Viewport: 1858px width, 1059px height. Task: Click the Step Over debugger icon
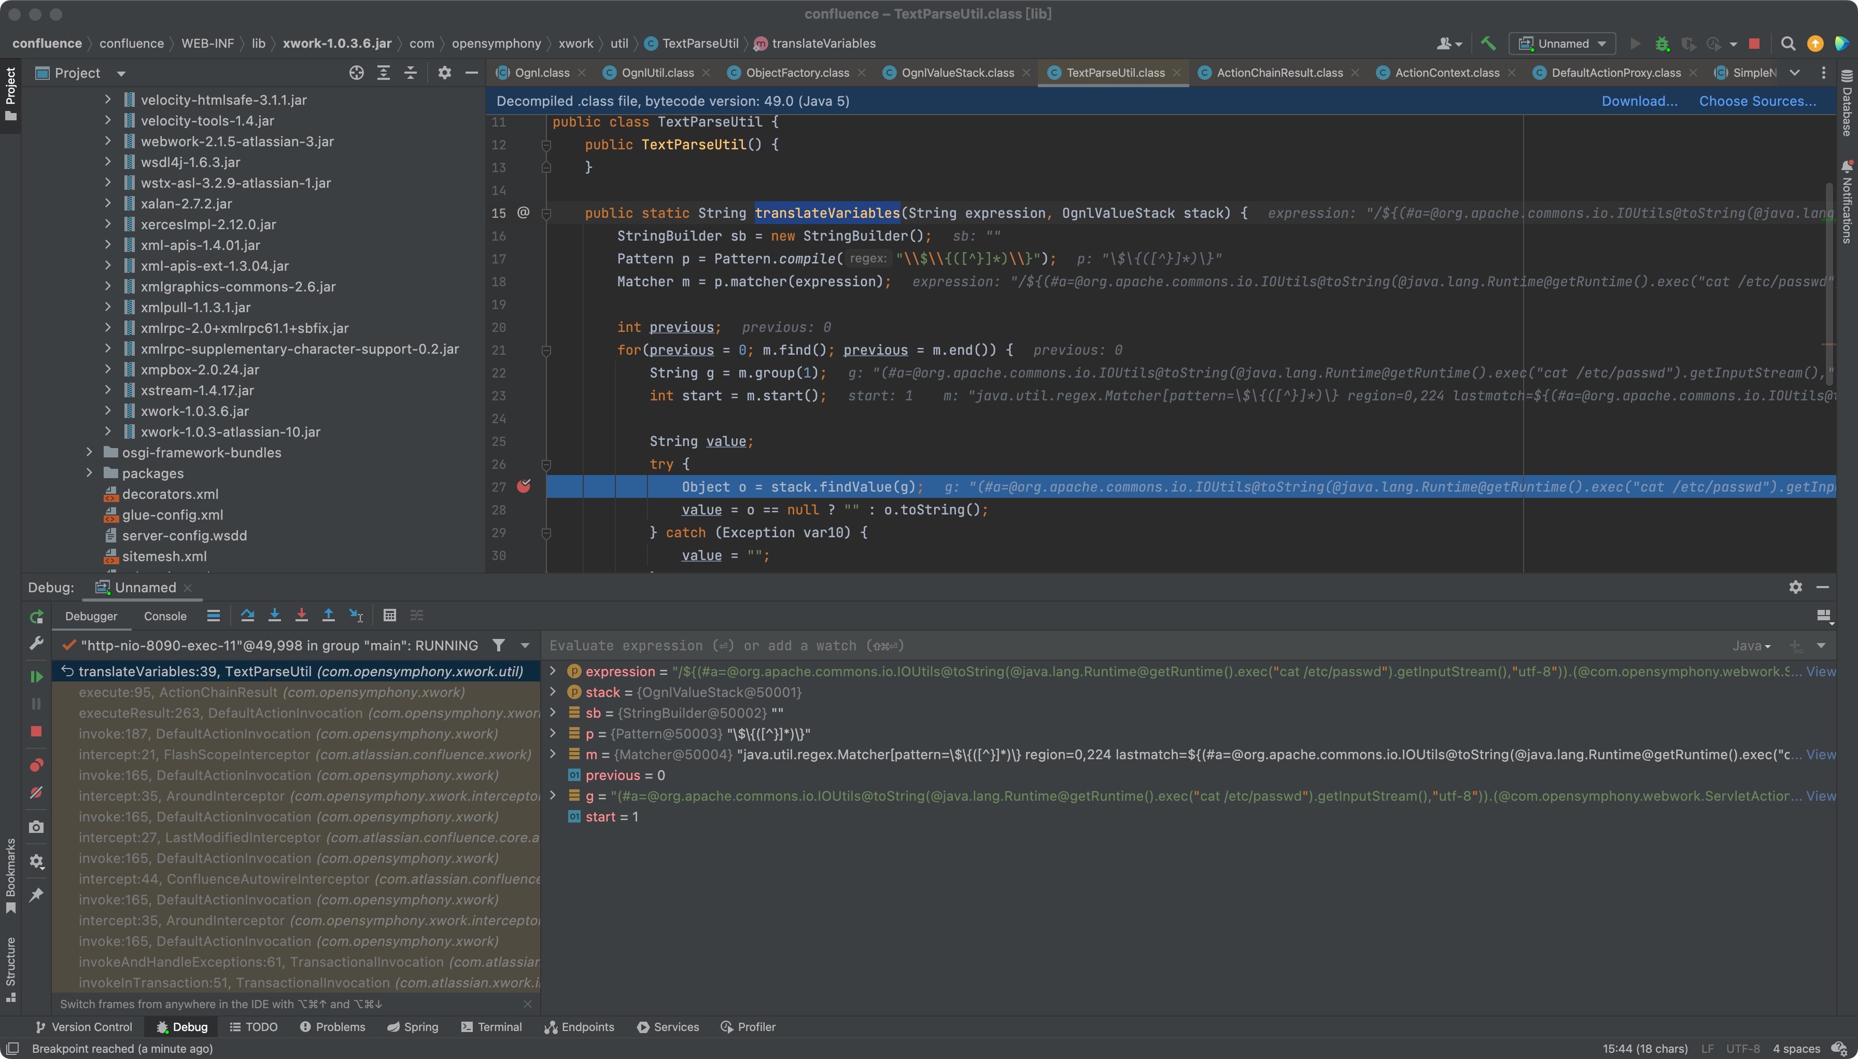247,615
